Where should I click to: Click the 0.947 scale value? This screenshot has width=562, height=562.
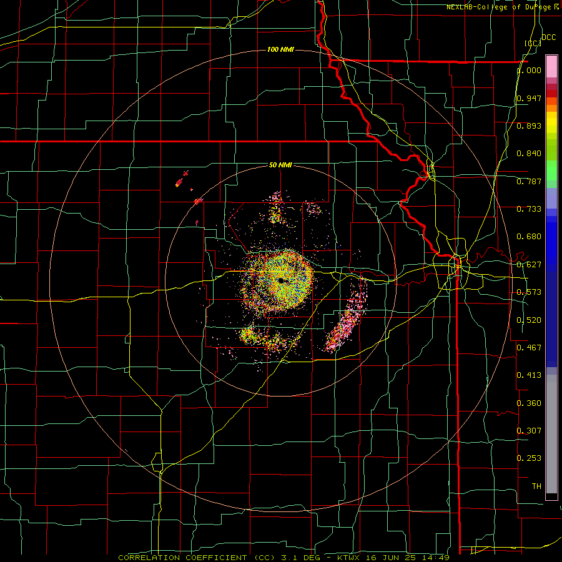point(529,98)
